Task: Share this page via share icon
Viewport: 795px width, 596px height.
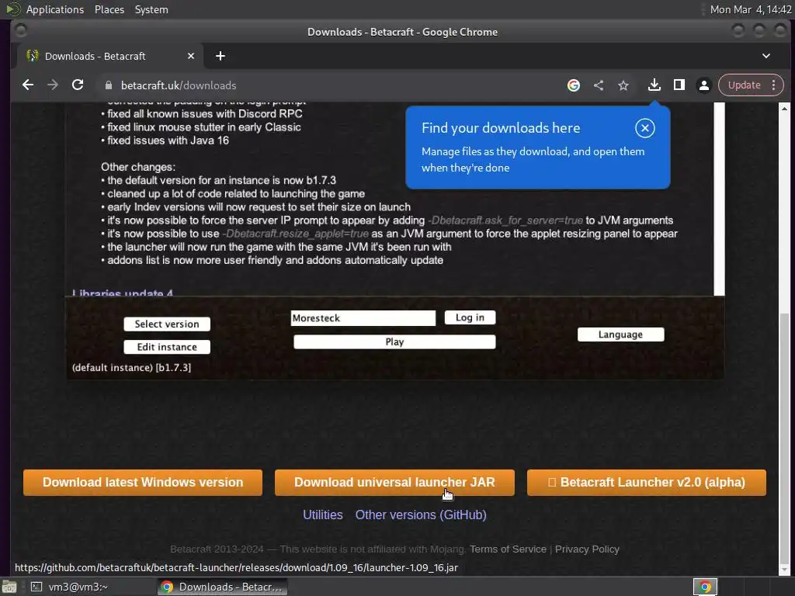Action: pos(599,85)
